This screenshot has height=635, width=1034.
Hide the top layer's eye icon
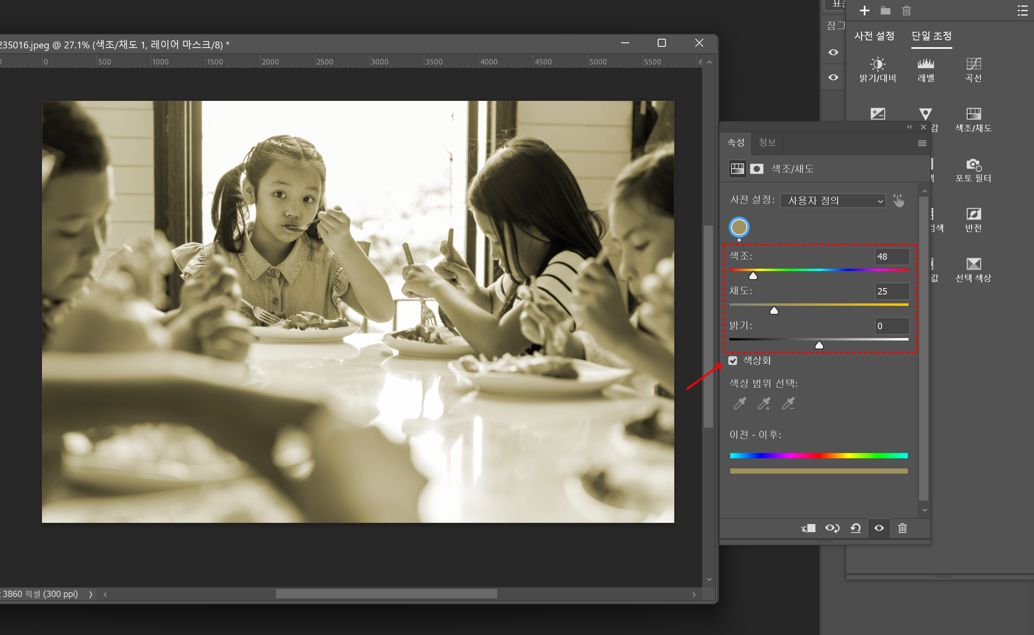(833, 52)
